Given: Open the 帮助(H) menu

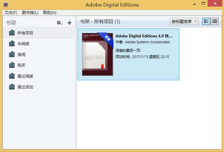Looking at the screenshot, I should click(50, 13).
